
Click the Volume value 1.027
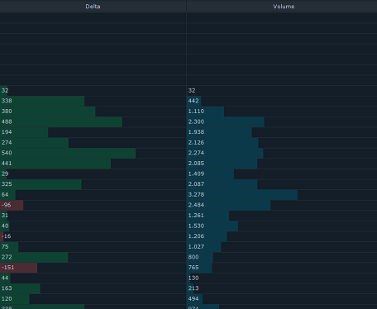[x=196, y=246]
